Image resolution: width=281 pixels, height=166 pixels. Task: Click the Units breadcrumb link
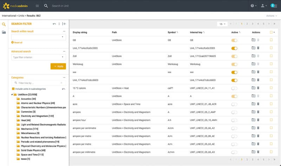pyautogui.click(x=21, y=16)
